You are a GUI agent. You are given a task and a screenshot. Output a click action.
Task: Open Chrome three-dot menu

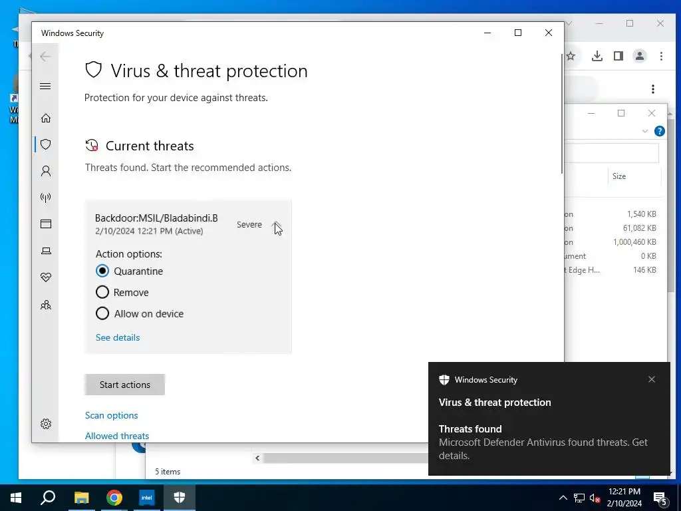click(x=661, y=56)
